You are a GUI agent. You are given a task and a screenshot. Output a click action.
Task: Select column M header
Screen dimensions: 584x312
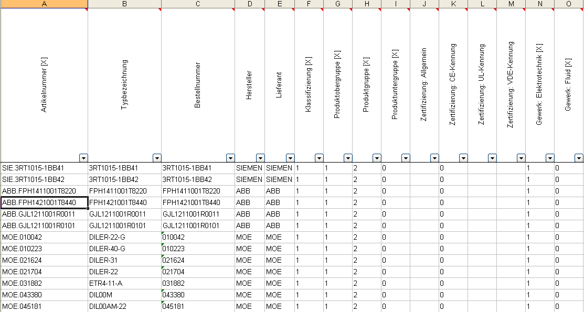[511, 4]
